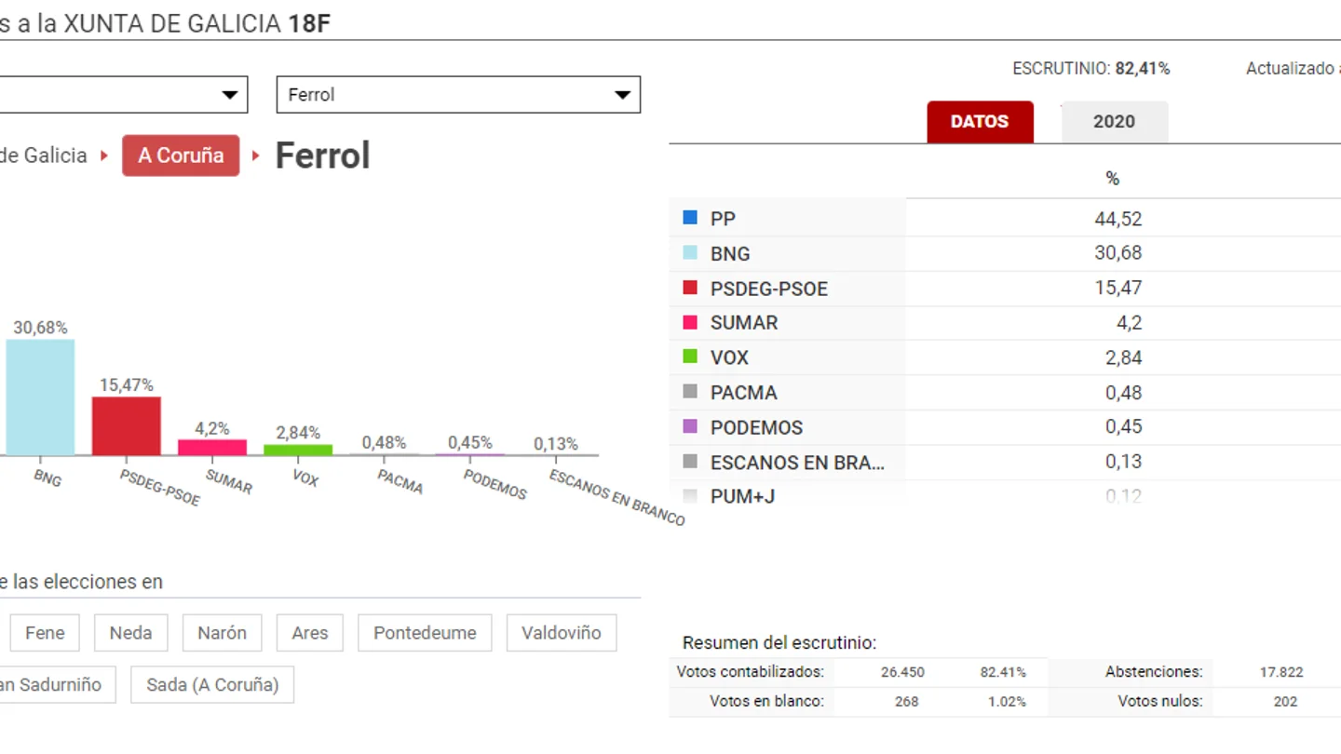Click the % column header
The image size is (1341, 754).
click(x=1112, y=178)
